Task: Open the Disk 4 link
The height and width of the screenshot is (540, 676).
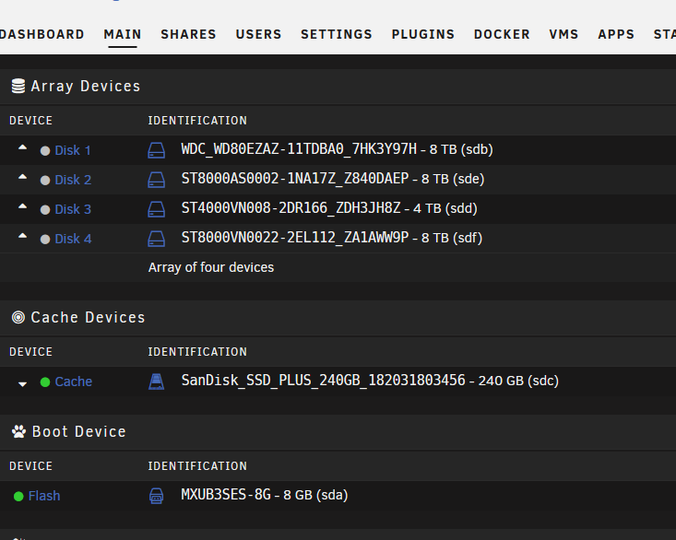Action: point(73,239)
